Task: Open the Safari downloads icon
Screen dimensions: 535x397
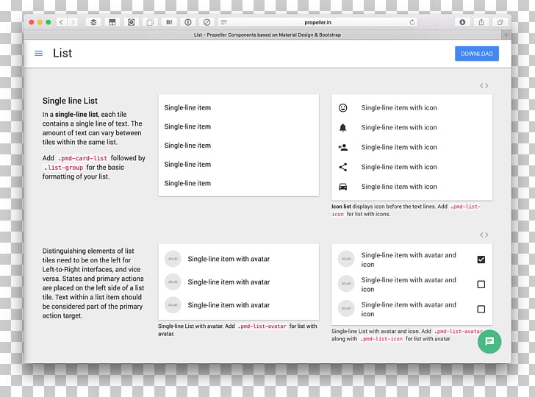Action: (x=462, y=22)
